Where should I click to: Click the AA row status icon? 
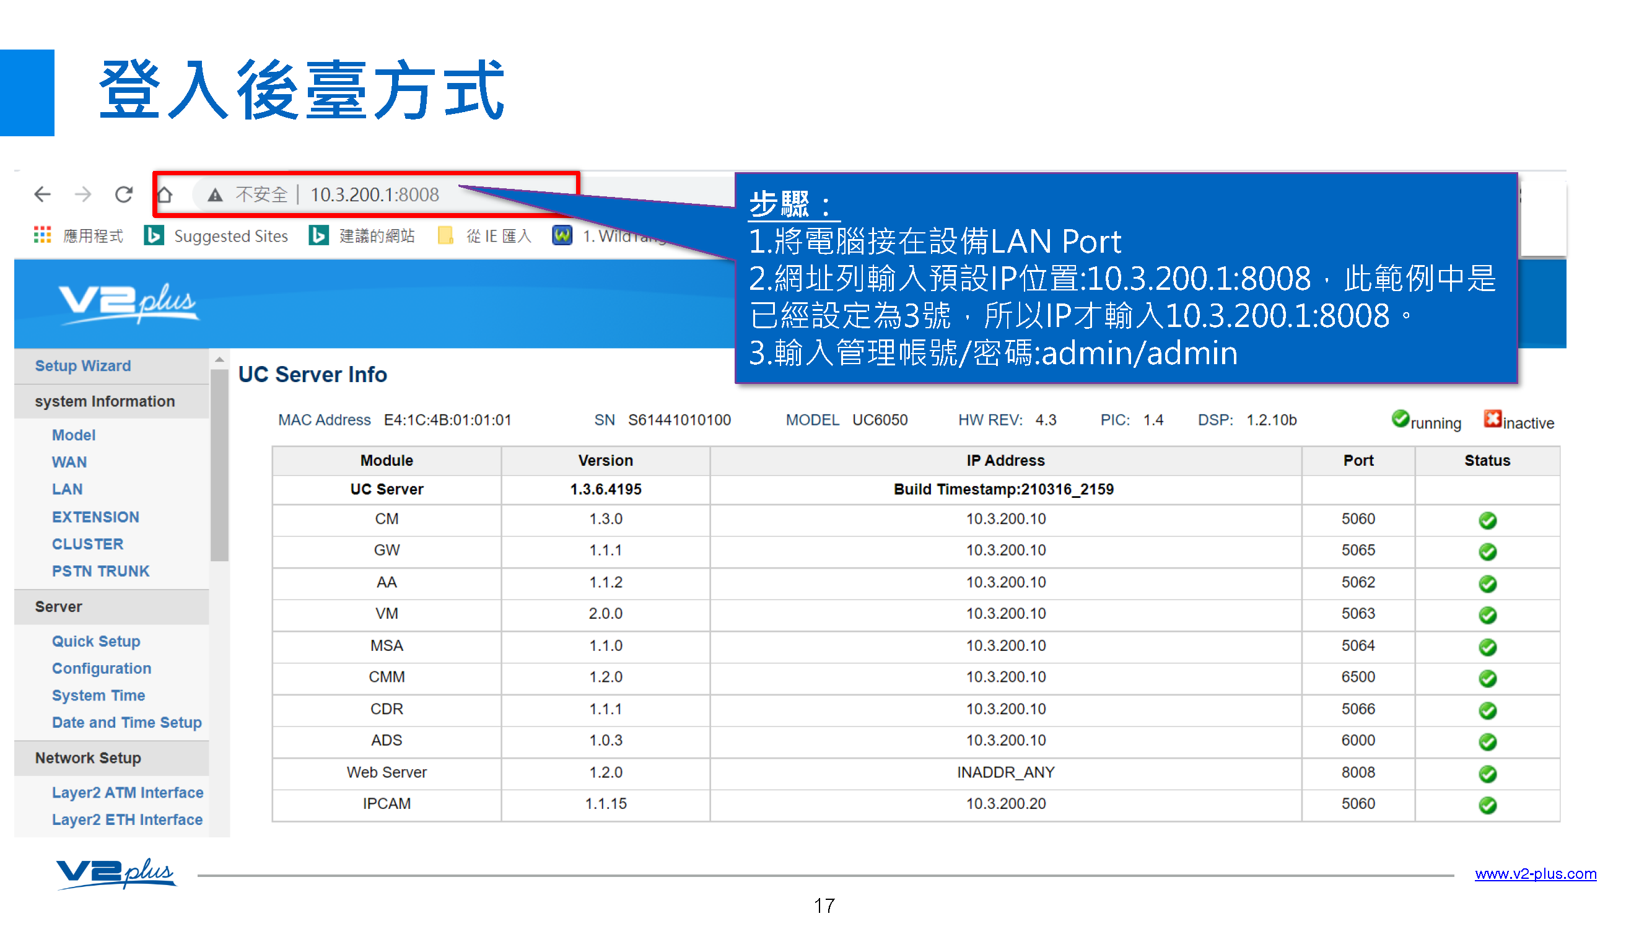pos(1488,584)
